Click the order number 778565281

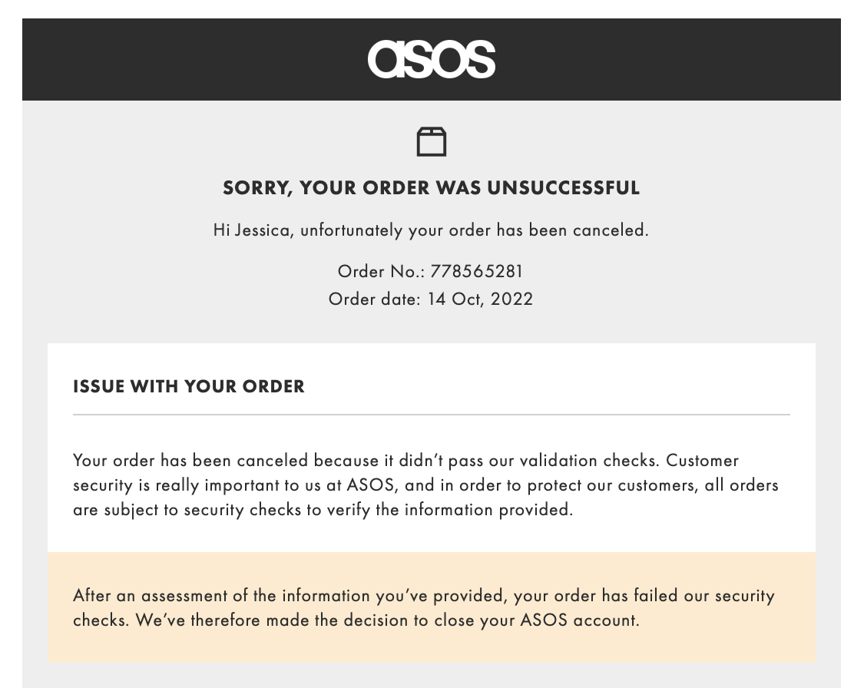477,271
